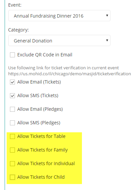Open the Event dropdown showing Annual Fundraising Dinner 2016
The width and height of the screenshot is (137, 190).
tap(59, 16)
